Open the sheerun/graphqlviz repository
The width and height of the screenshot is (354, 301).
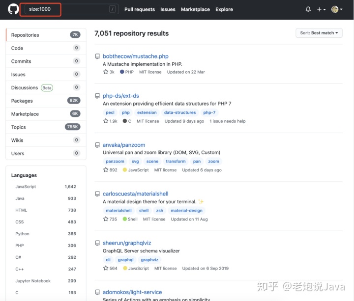[127, 243]
